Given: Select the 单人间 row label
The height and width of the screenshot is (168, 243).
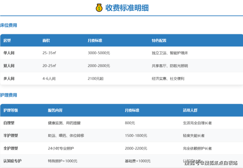Looking at the screenshot, I should pos(9,53).
